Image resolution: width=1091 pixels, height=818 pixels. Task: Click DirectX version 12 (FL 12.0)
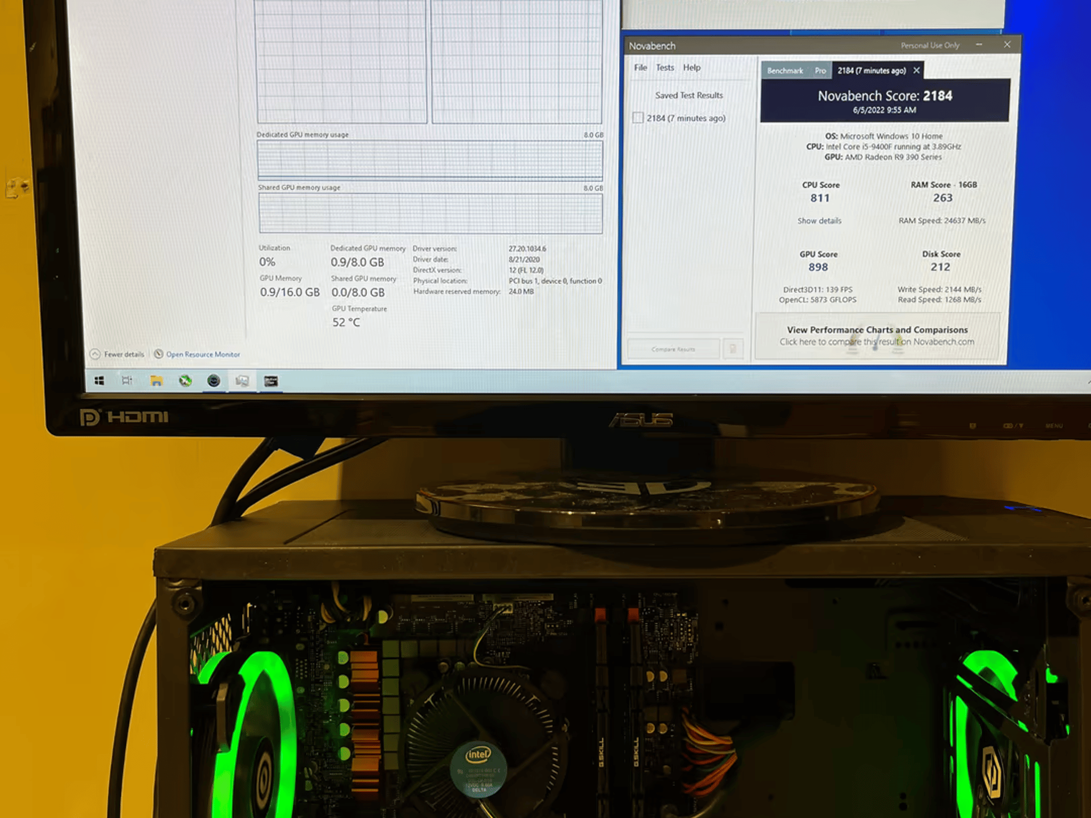pos(526,270)
